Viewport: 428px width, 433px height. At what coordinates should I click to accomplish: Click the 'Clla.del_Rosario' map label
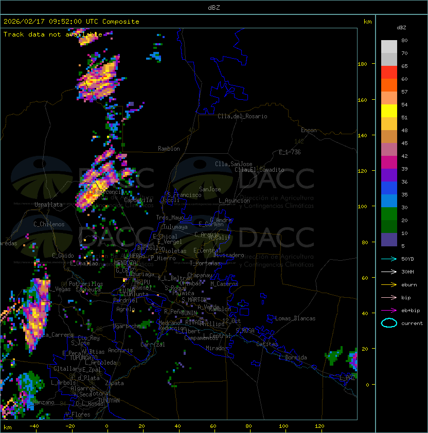pyautogui.click(x=242, y=116)
